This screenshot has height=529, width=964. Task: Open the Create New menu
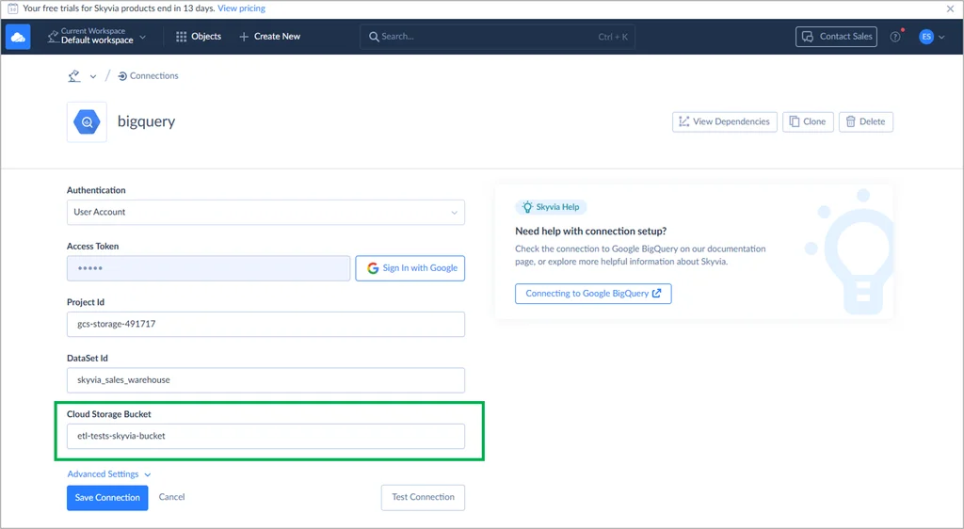270,37
